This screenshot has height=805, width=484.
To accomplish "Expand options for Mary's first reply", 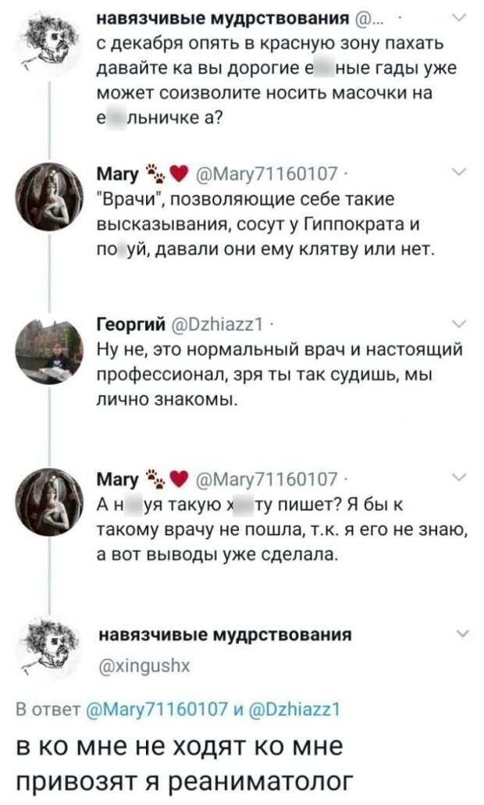I will point(461,173).
